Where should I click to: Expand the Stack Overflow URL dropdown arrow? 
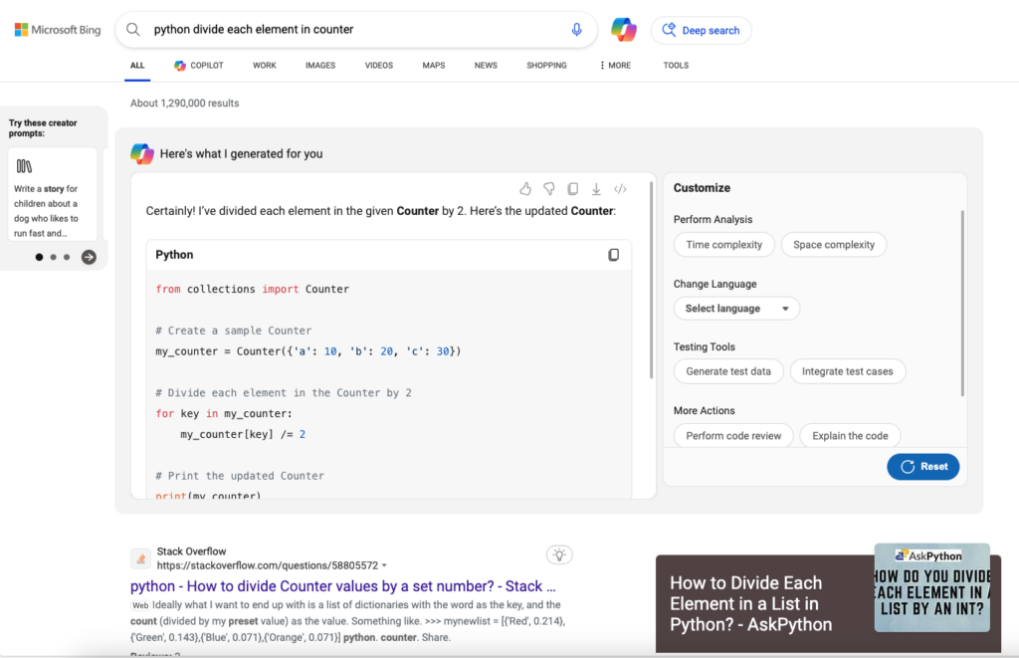385,566
